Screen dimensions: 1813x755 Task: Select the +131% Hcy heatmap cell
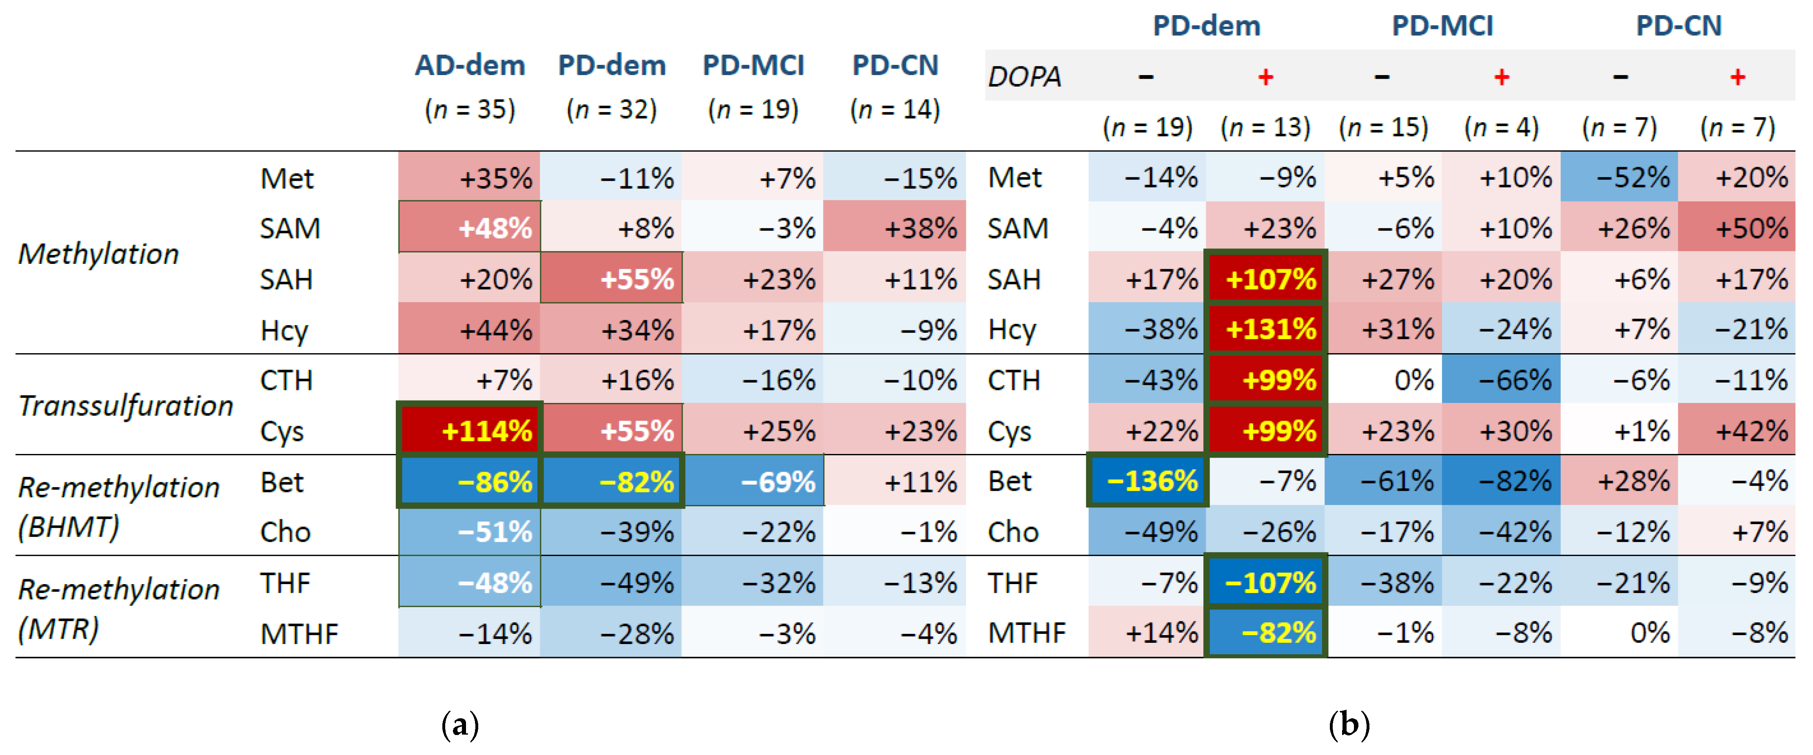1265,329
